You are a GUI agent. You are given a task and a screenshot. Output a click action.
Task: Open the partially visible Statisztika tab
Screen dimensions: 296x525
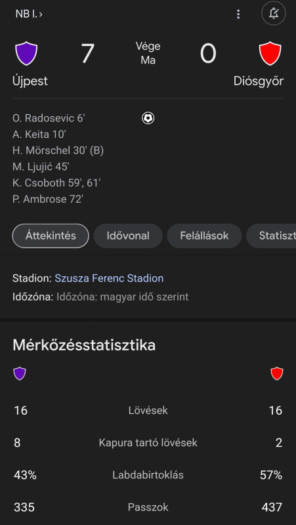point(271,236)
